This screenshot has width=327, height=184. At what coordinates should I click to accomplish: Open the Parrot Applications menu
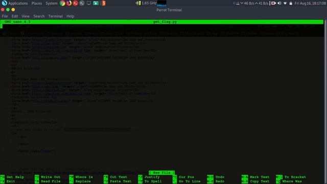coord(15,4)
